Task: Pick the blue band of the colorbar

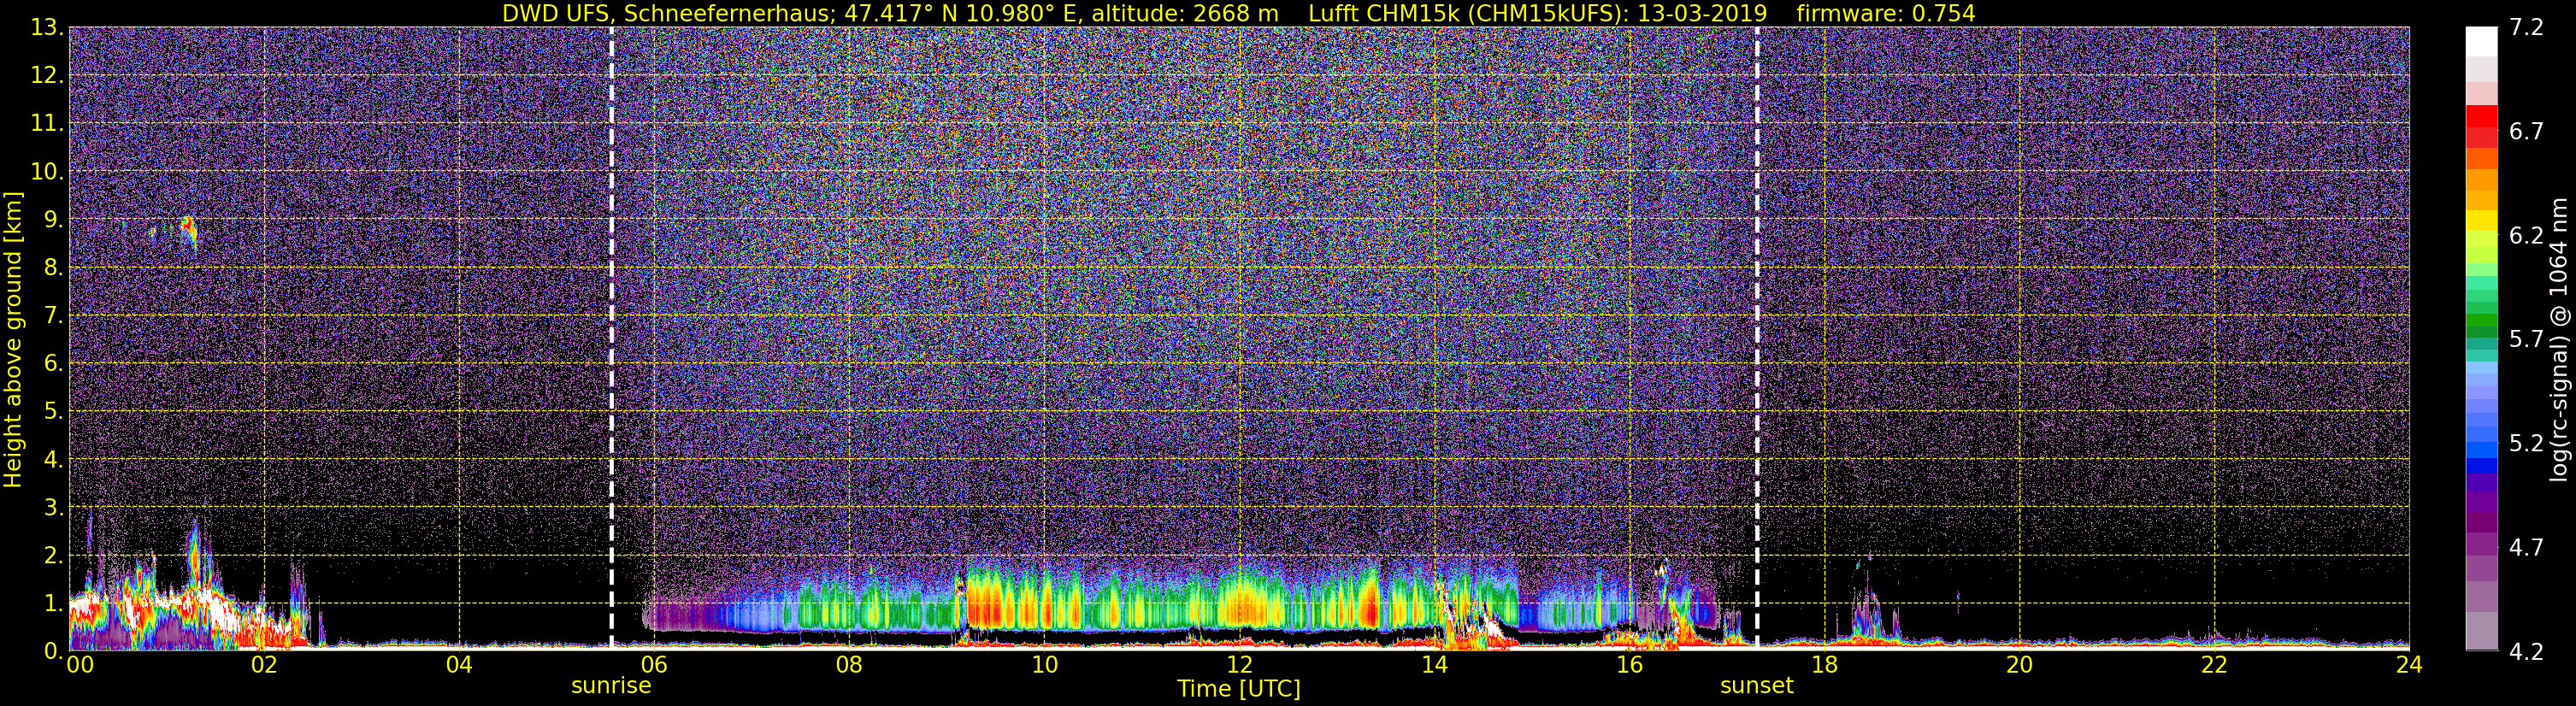Action: 2481,465
